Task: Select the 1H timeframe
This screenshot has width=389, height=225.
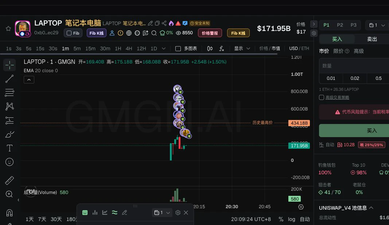Action: (118, 49)
